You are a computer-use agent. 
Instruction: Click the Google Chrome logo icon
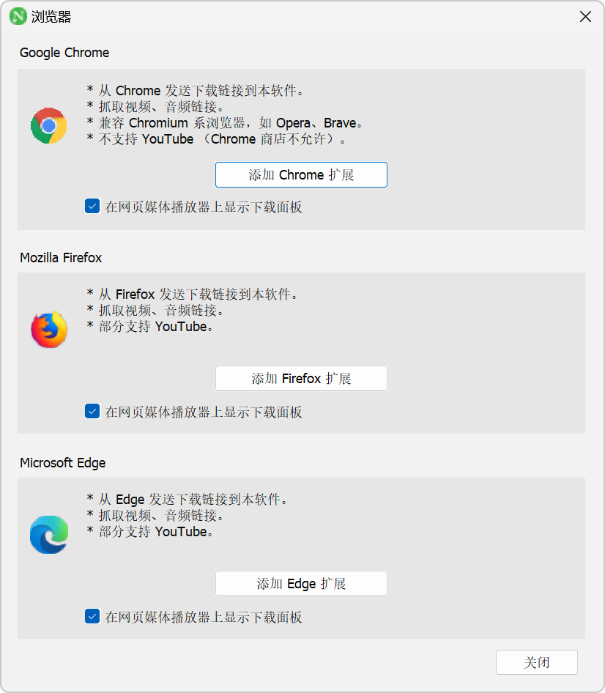(48, 125)
